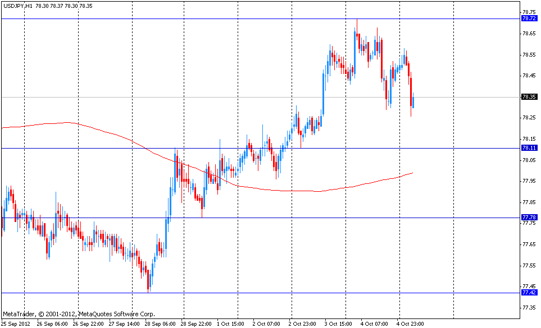541x328 pixels.
Task: Click the blue horizontal line at 77.42
Action: pos(337,293)
